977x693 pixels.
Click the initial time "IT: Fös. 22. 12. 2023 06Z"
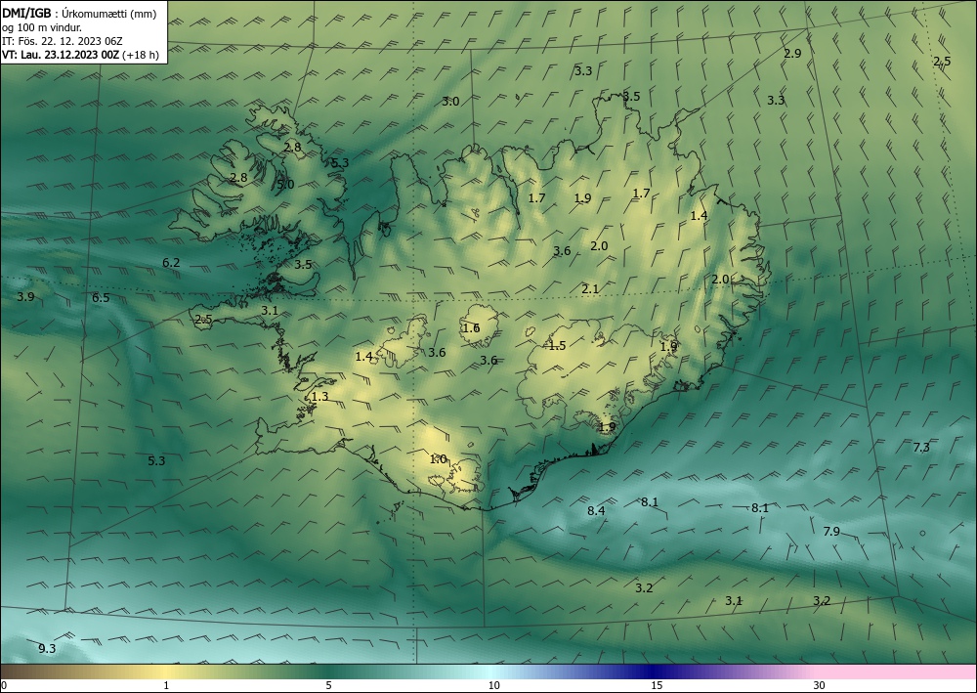pos(63,41)
